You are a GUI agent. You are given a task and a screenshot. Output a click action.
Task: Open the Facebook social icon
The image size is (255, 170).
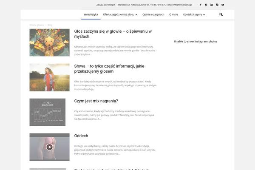(201, 5)
